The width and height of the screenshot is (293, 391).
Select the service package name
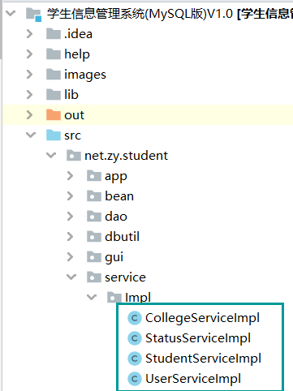(125, 277)
